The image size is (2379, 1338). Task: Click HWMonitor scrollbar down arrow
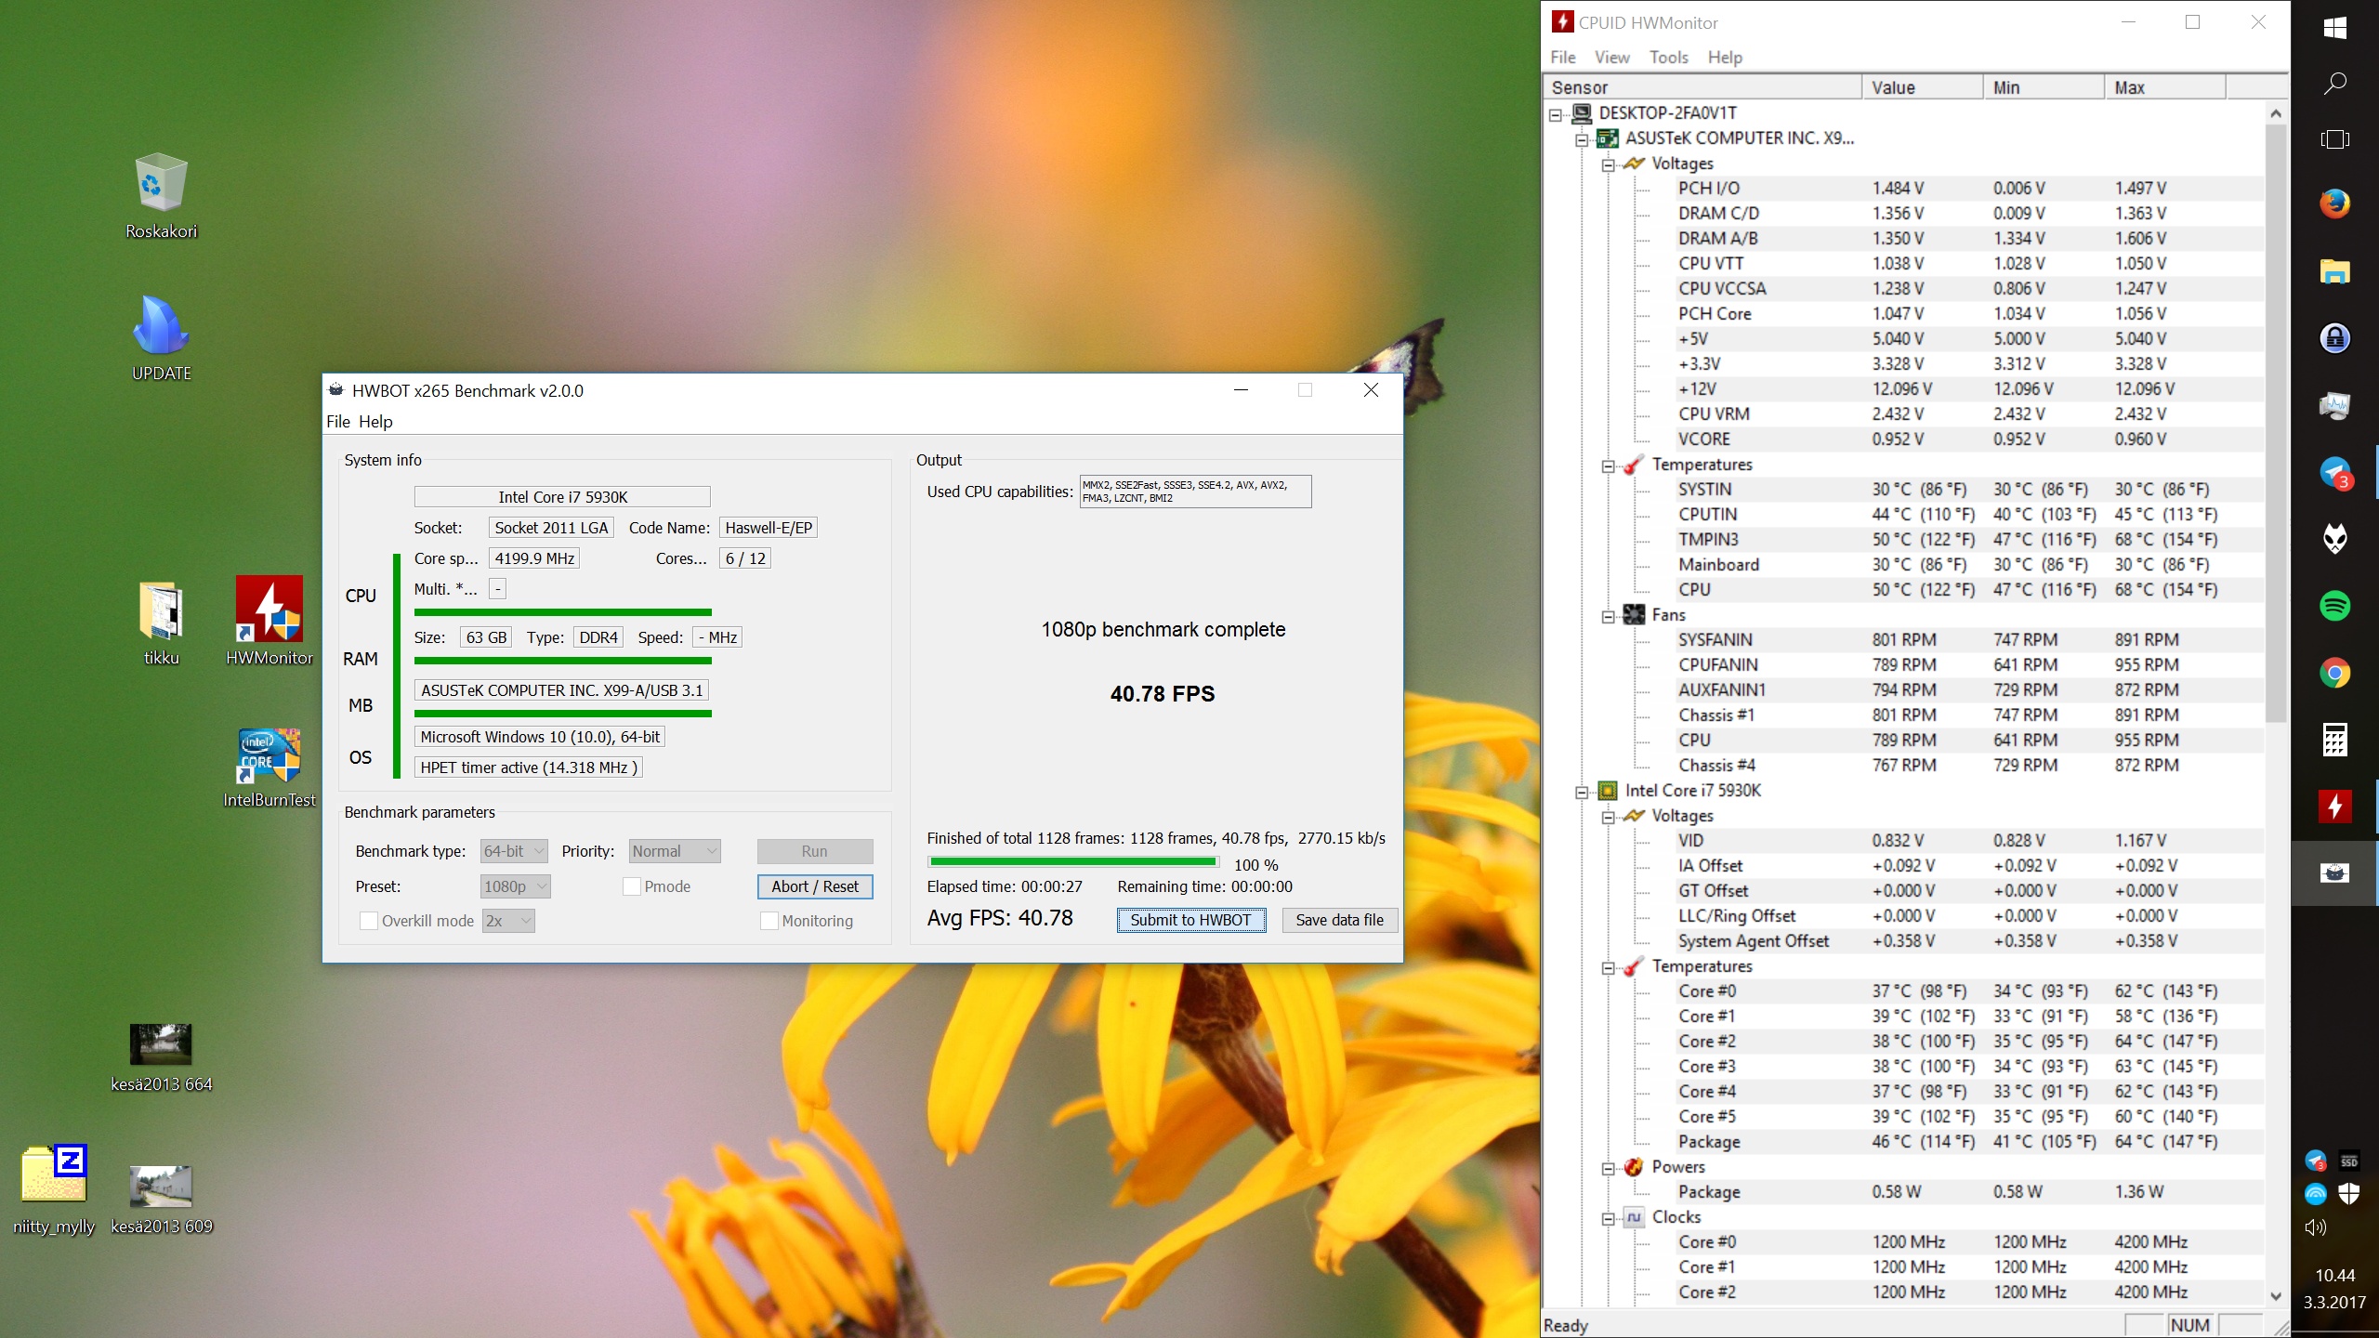(2276, 1296)
